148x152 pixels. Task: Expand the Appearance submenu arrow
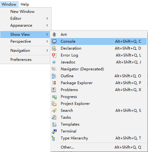click(x=47, y=25)
